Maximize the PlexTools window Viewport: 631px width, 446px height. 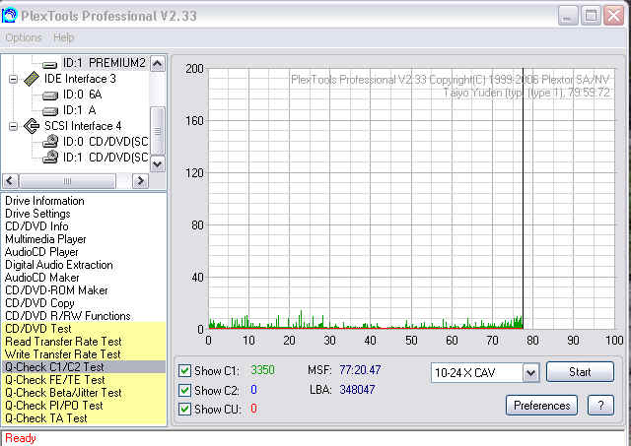[591, 16]
